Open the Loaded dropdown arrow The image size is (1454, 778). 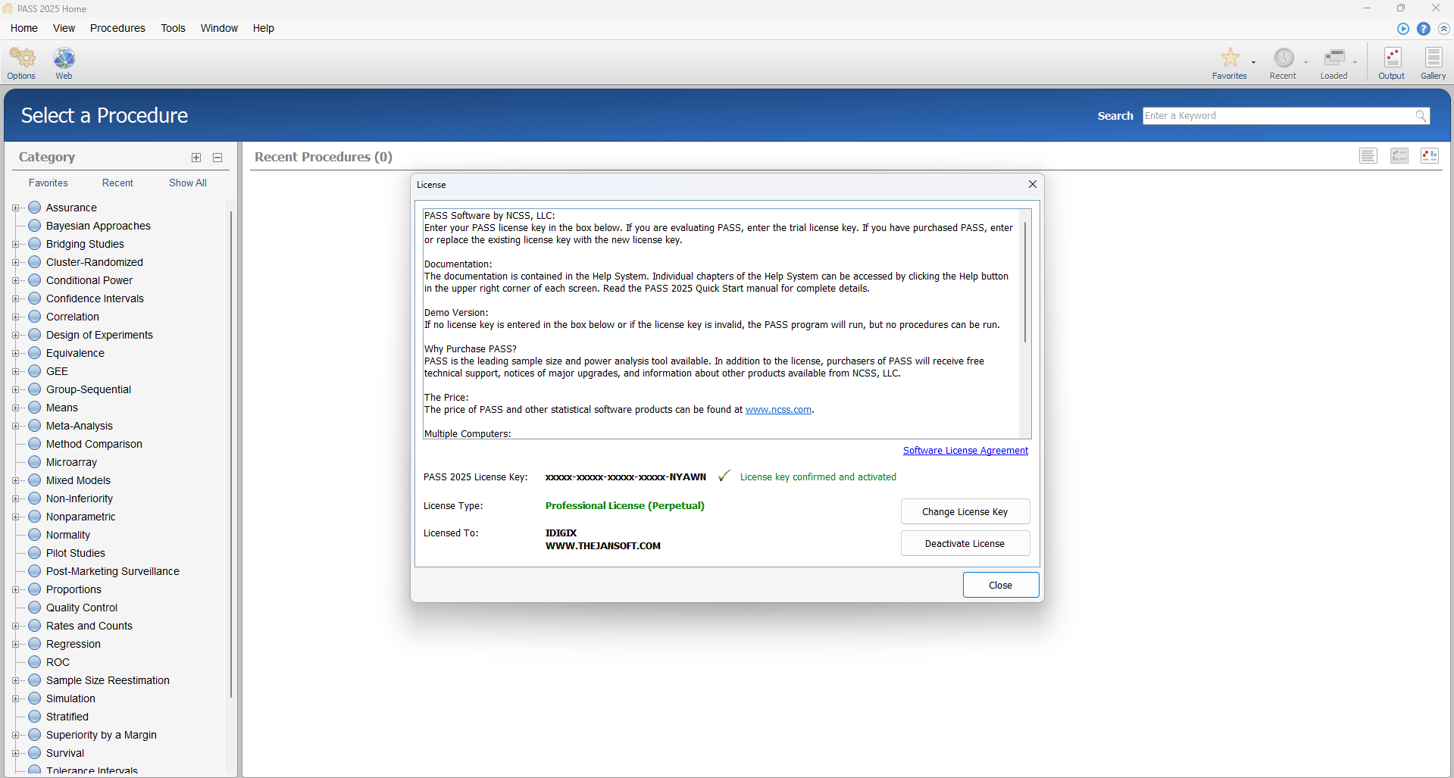click(1356, 62)
